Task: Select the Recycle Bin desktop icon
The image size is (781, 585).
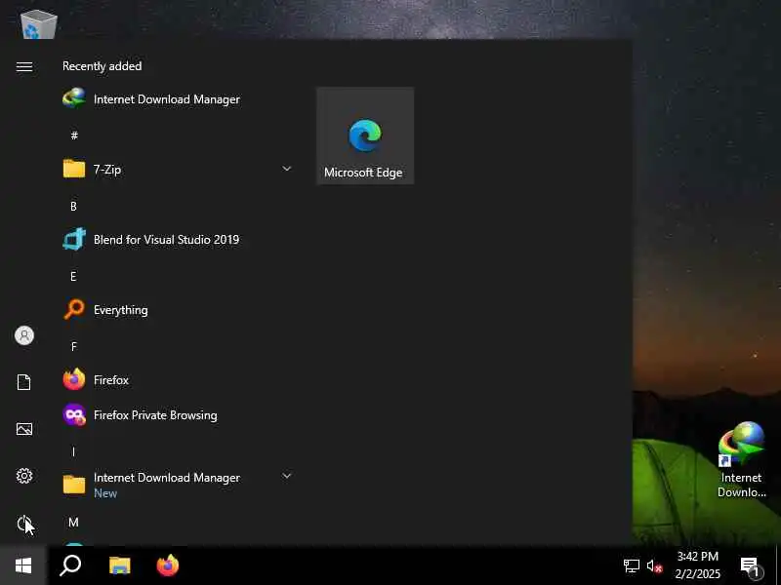Action: pos(38,23)
